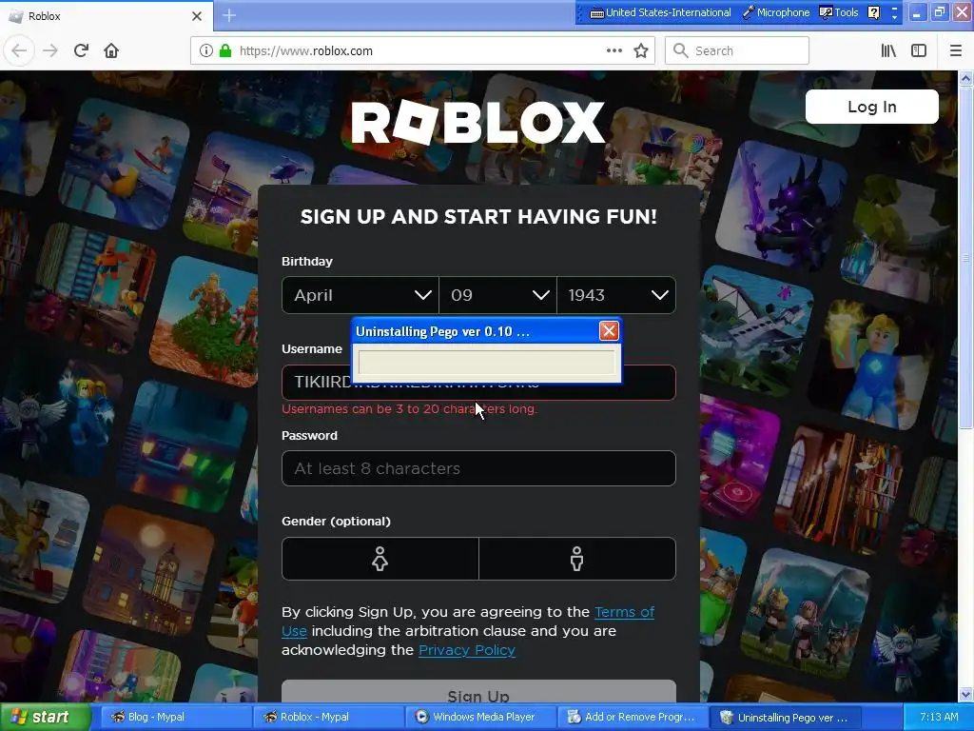This screenshot has width=974, height=731.
Task: Show site information icon in address bar
Action: [205, 50]
